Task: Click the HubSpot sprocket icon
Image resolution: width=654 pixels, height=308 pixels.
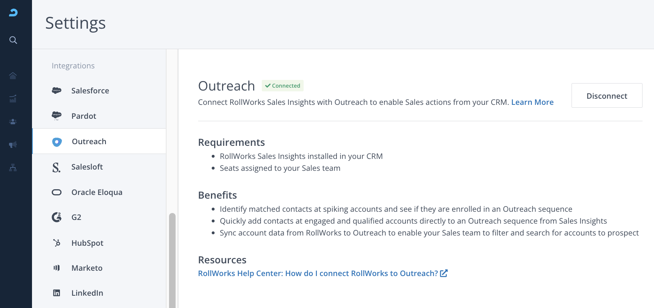Action: tap(57, 243)
